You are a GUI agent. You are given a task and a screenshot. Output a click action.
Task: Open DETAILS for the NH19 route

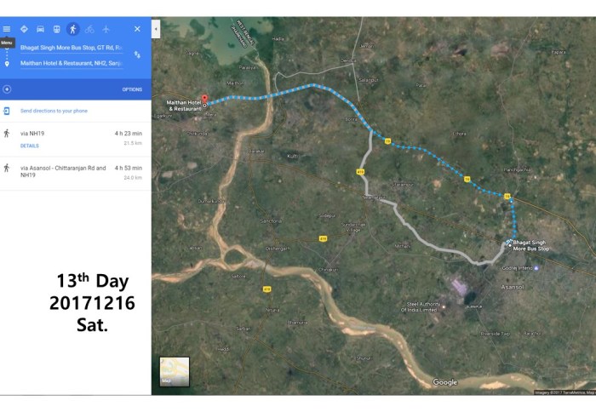coord(29,146)
